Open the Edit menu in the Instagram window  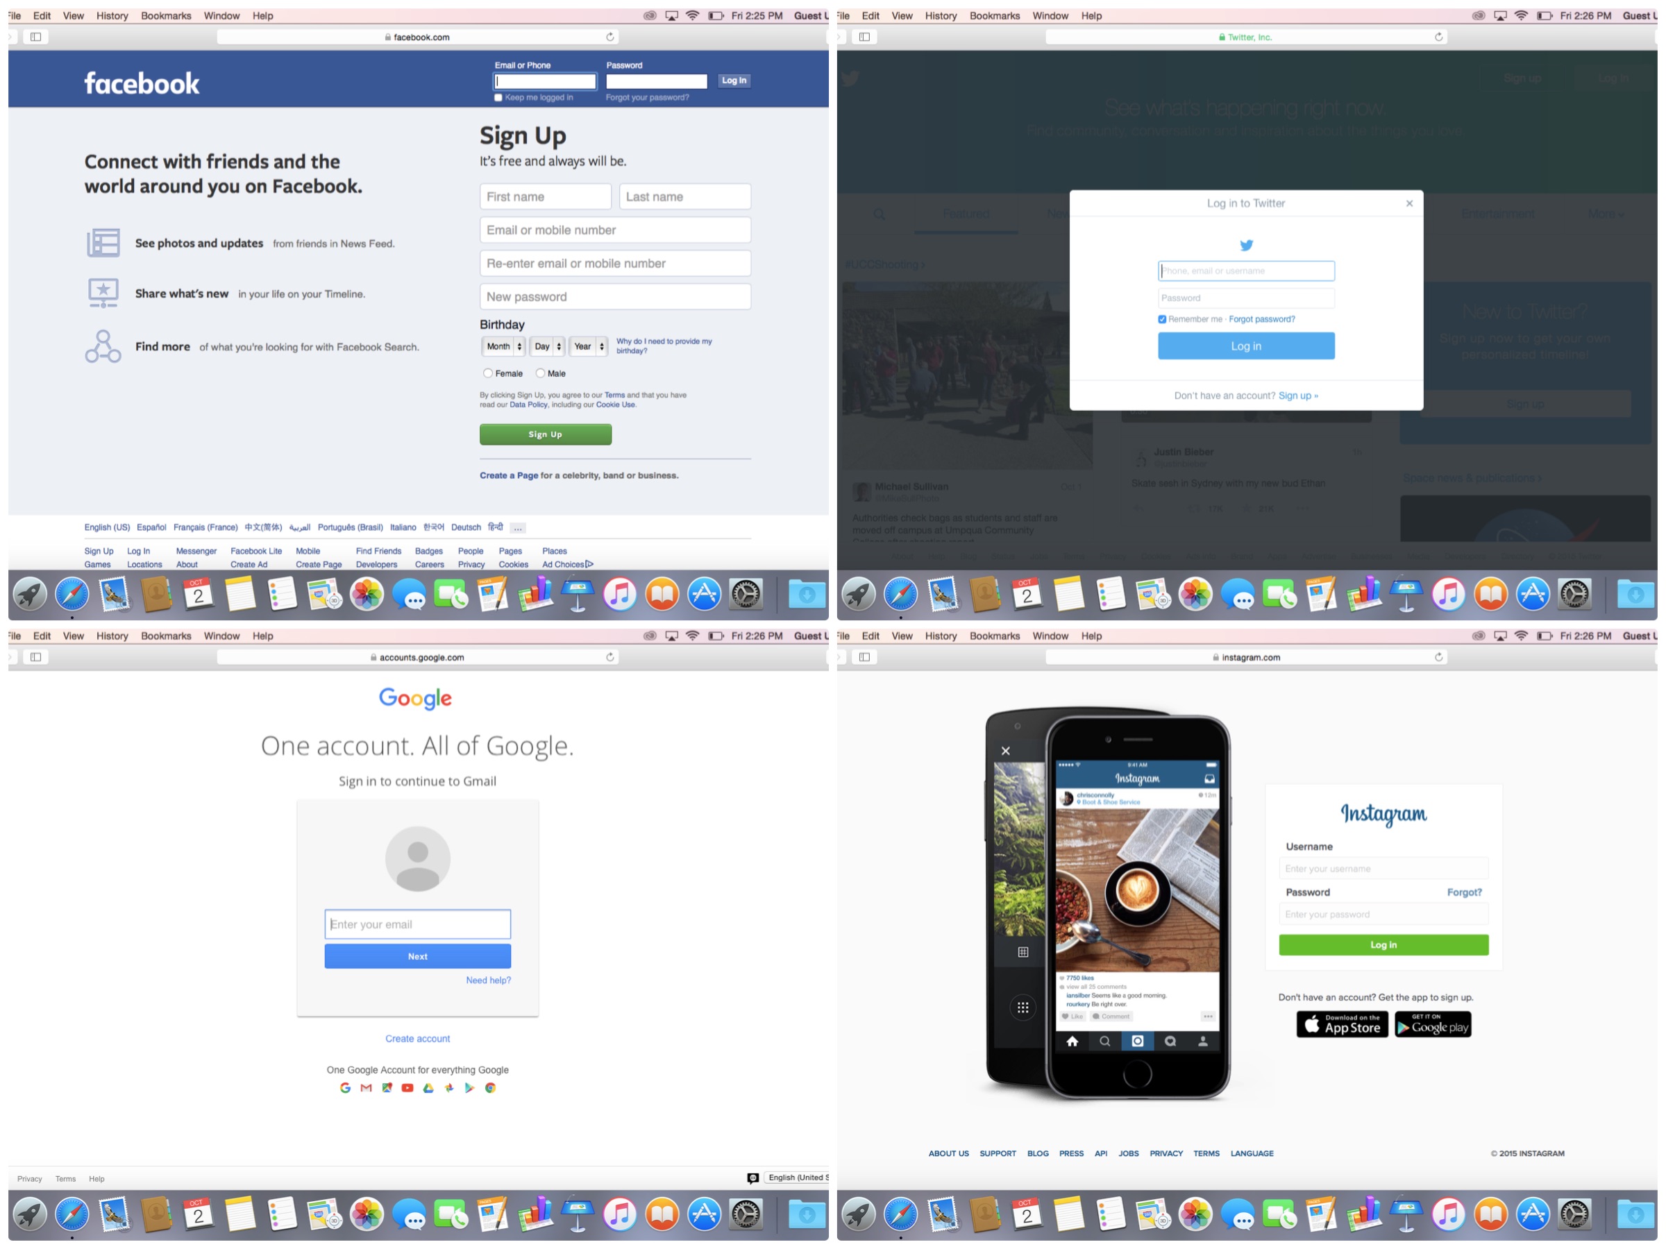click(870, 636)
